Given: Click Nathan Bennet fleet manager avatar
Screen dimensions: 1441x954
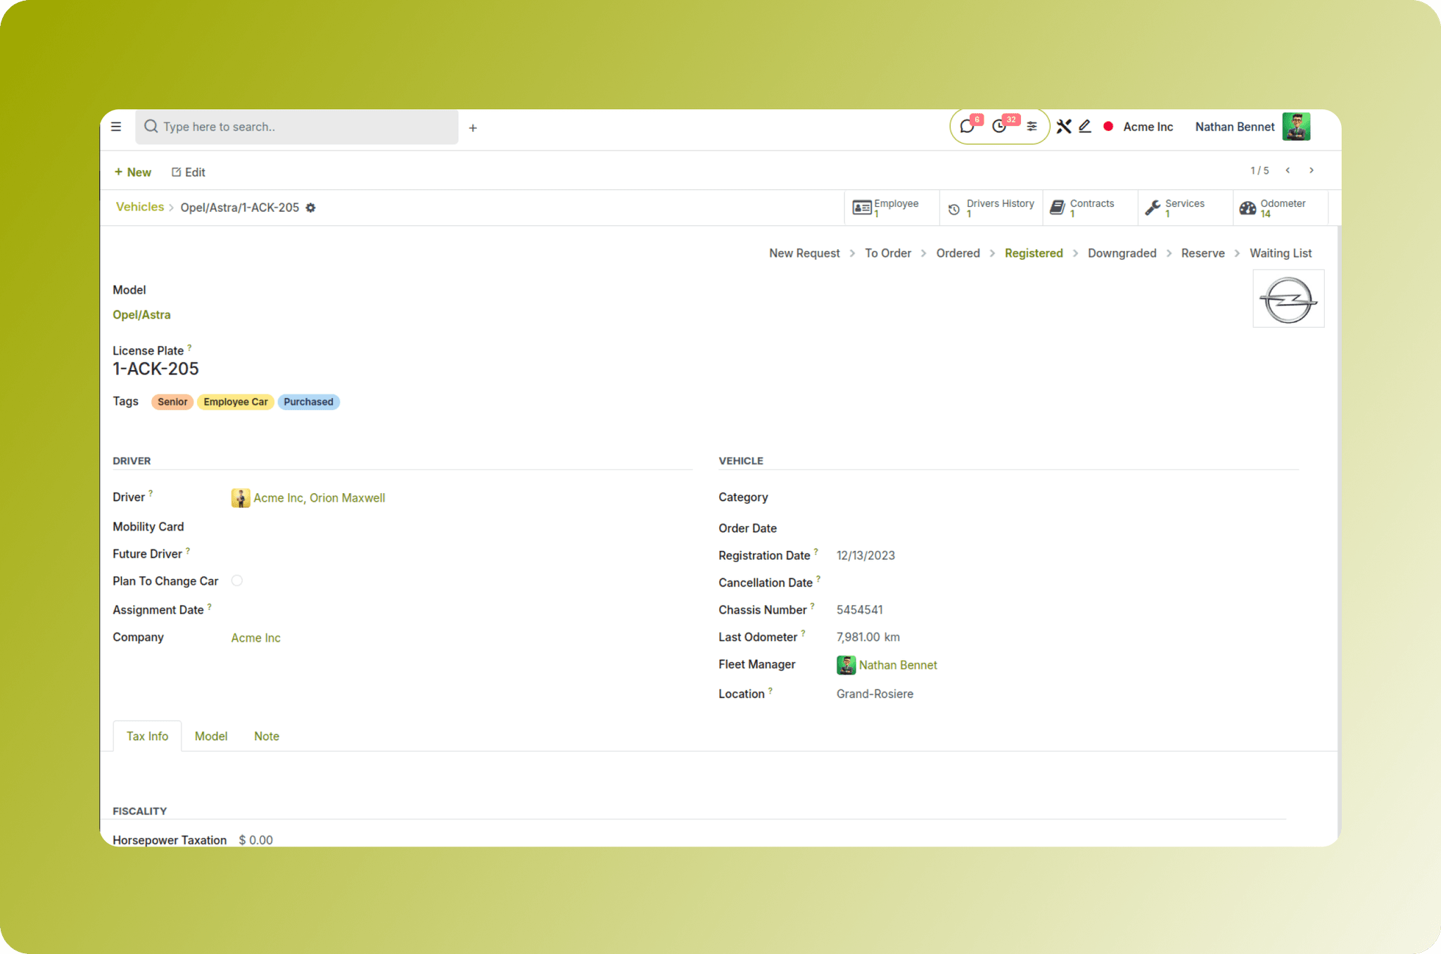Looking at the screenshot, I should (846, 665).
